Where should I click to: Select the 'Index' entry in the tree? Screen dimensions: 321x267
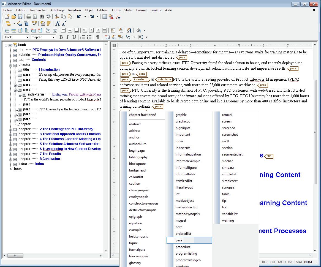tap(40, 164)
